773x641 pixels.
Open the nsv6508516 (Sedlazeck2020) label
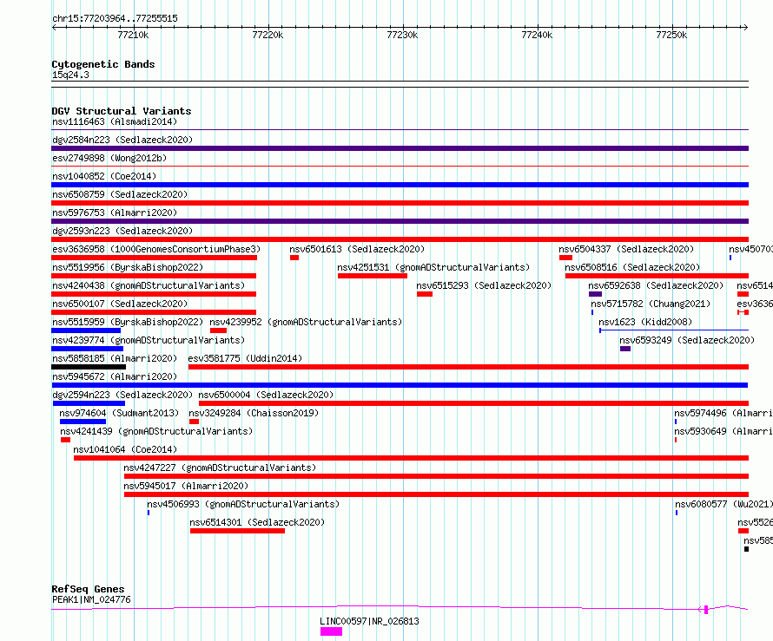point(632,267)
